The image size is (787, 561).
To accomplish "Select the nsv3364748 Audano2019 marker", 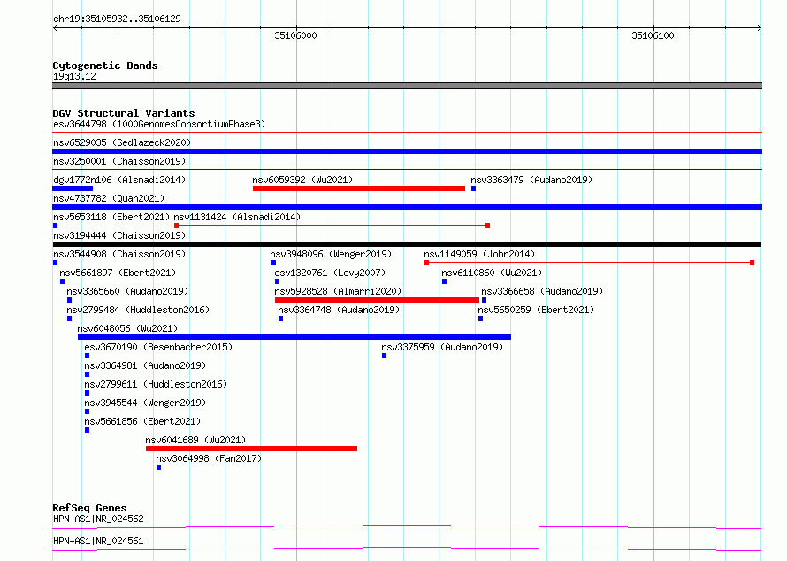I will click(280, 319).
